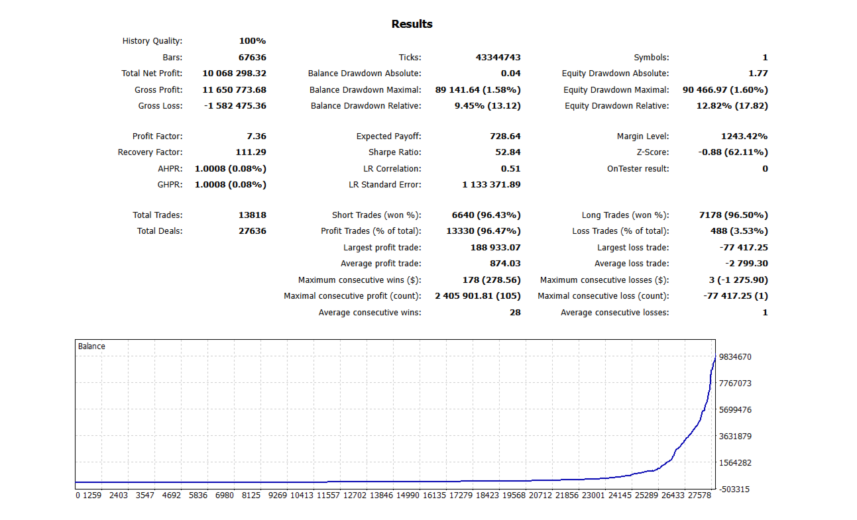
Task: Select Largest loss trade value -77 417.25
Action: 744,248
